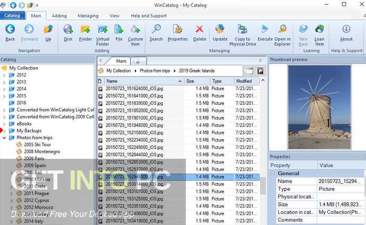Open the View ribbon tab
This screenshot has height=225, width=366.
tap(114, 16)
